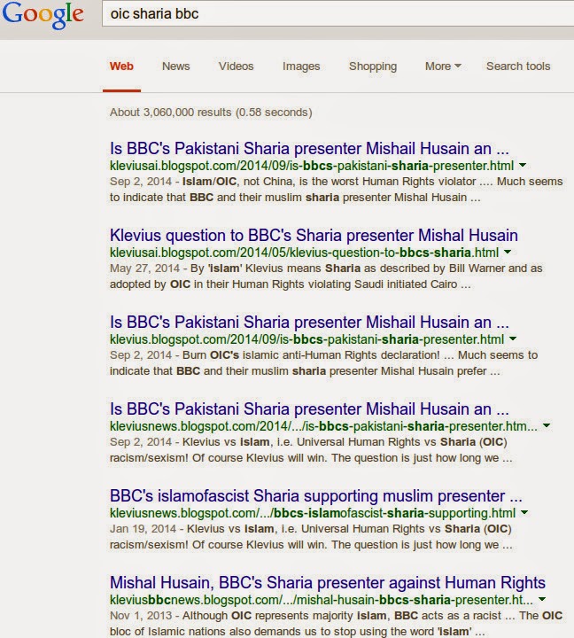Open result title above kleviusnews.blogspot.com/2014 URL

[309, 408]
